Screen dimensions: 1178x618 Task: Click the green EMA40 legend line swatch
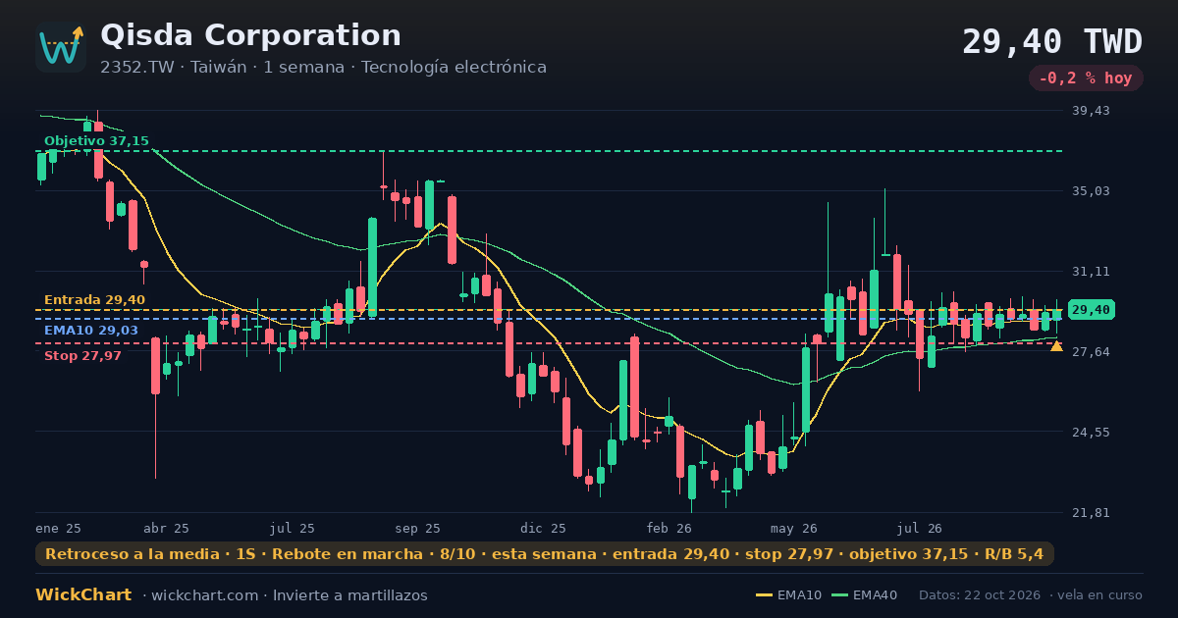[x=840, y=595]
